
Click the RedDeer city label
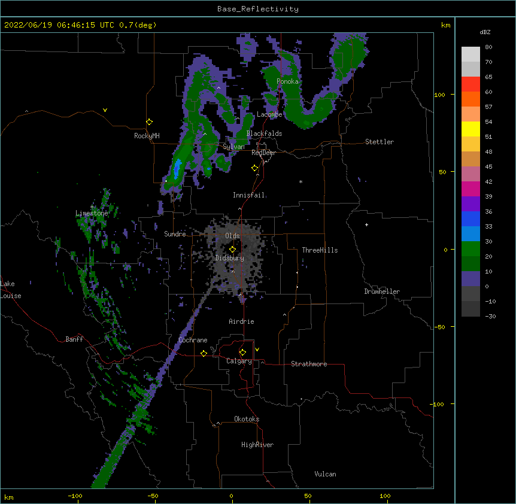(x=263, y=153)
